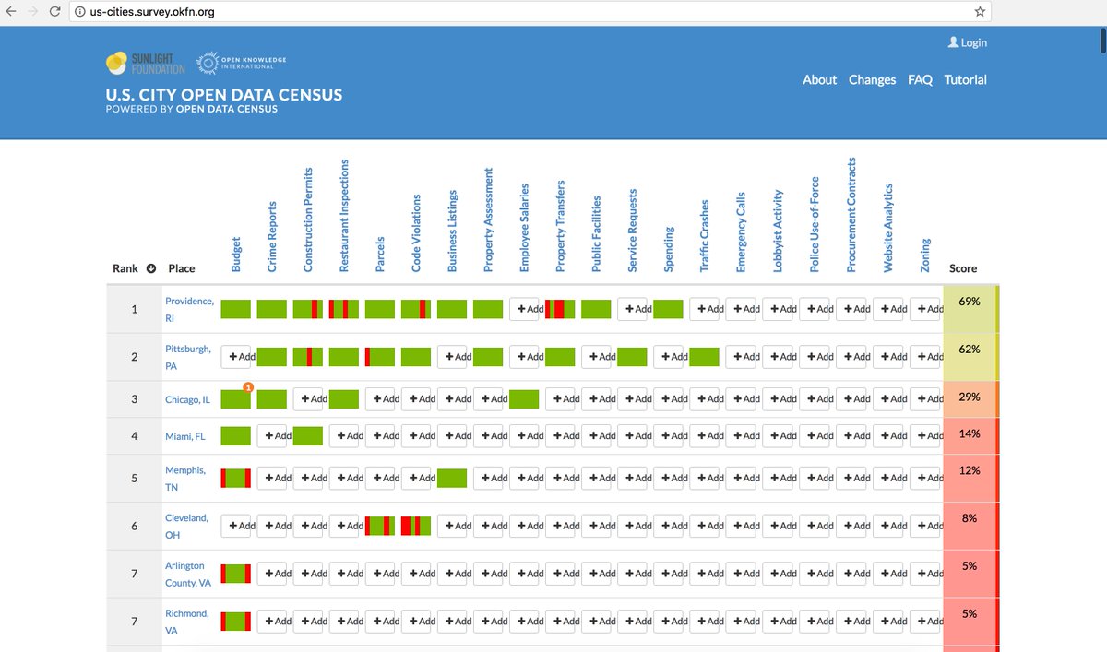Click the Sunlight Foundation logo
Image resolution: width=1107 pixels, height=652 pixels.
146,63
